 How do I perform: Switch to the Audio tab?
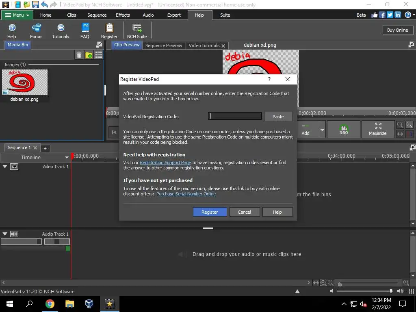click(x=148, y=15)
